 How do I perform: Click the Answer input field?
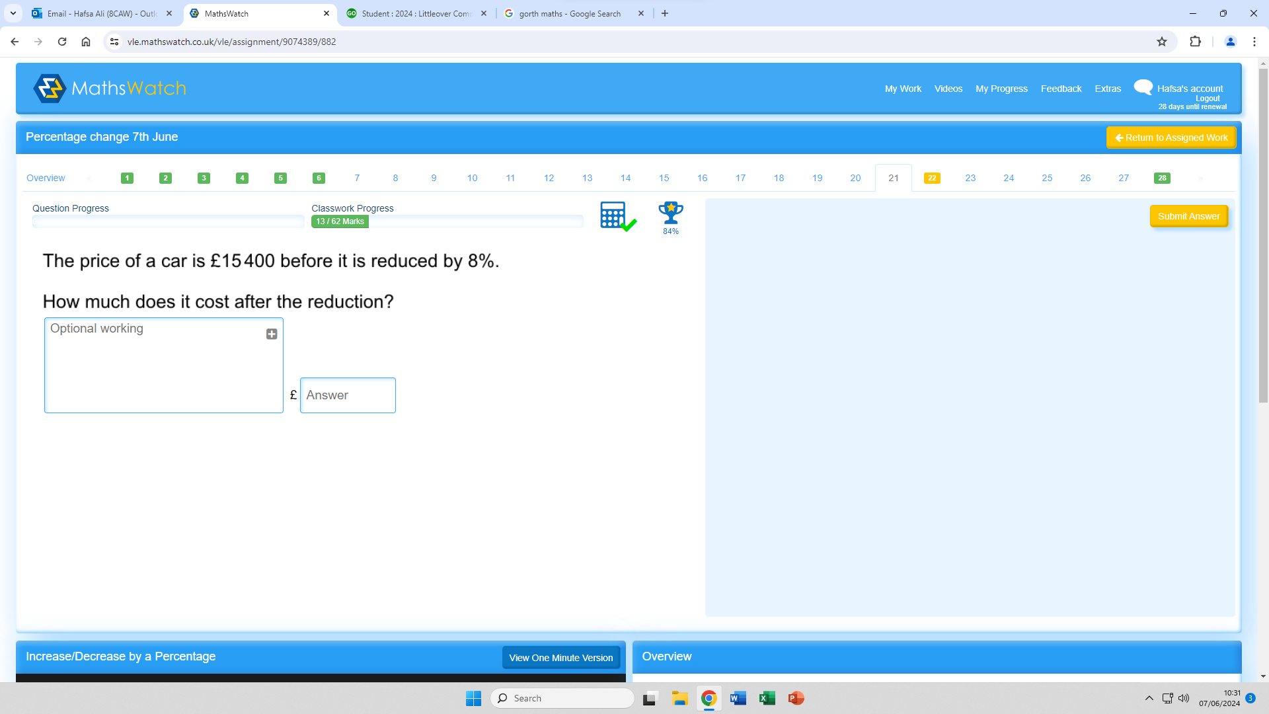(x=348, y=395)
